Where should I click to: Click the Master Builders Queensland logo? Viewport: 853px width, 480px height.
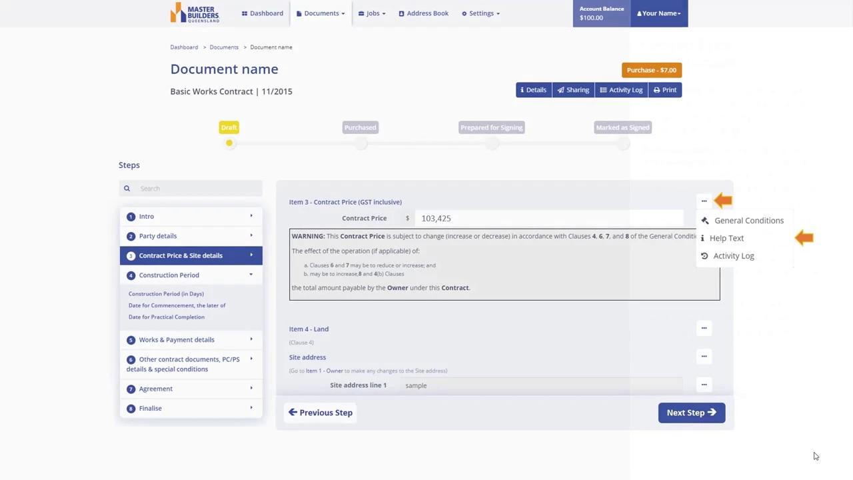click(x=195, y=13)
